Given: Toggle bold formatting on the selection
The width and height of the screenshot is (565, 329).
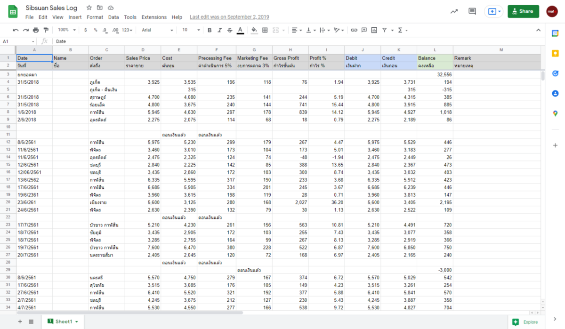Looking at the screenshot, I should coord(209,30).
